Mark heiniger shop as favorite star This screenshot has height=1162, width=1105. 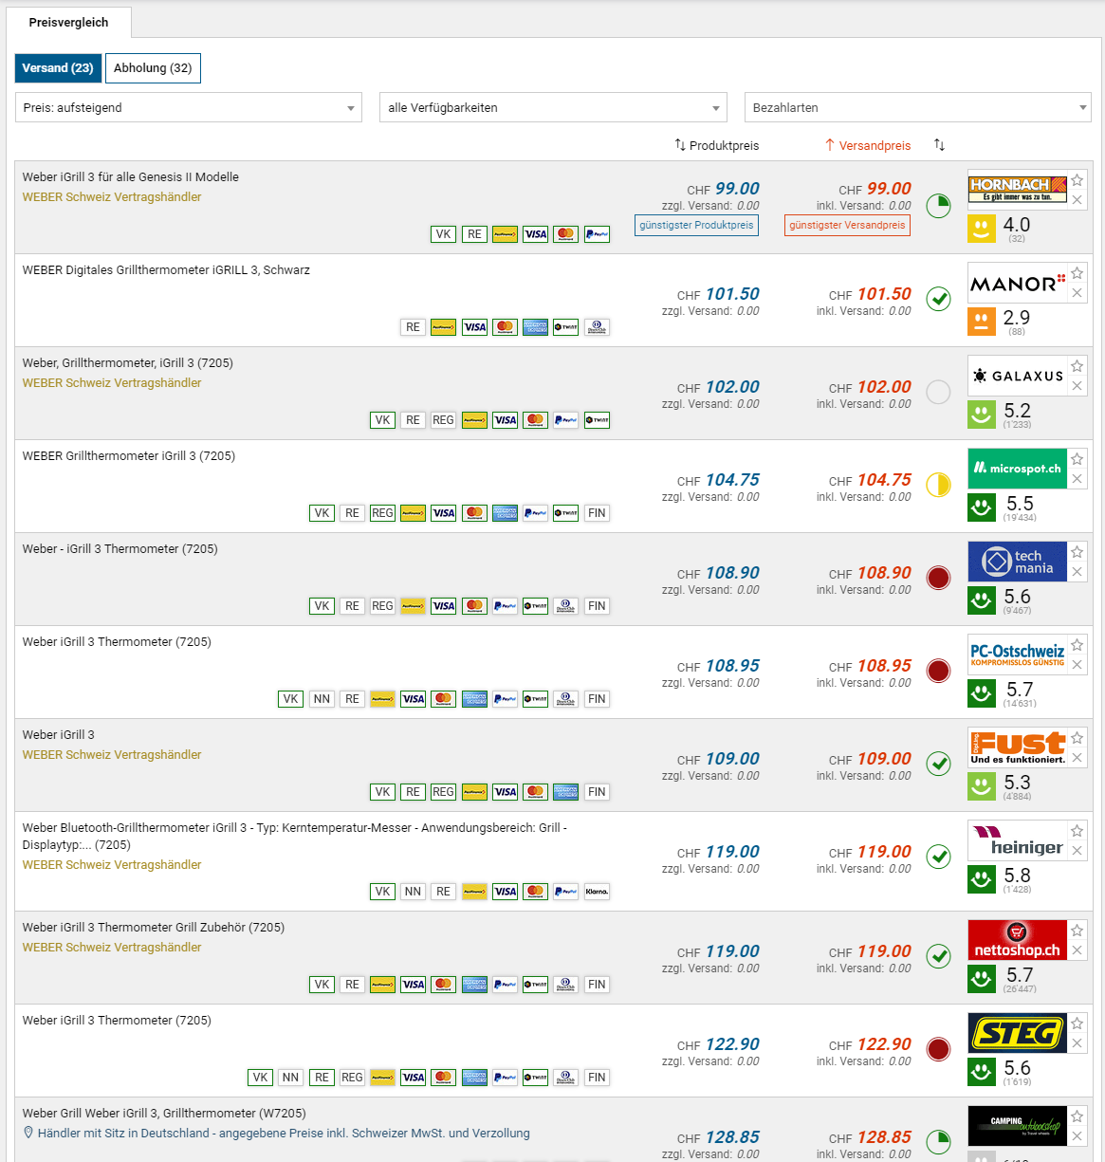pyautogui.click(x=1077, y=831)
